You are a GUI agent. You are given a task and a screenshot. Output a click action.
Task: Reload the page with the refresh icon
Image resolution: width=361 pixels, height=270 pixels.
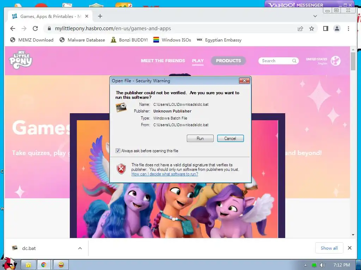point(35,28)
